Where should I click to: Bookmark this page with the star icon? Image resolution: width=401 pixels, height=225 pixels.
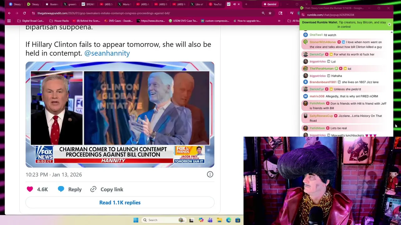(270, 13)
